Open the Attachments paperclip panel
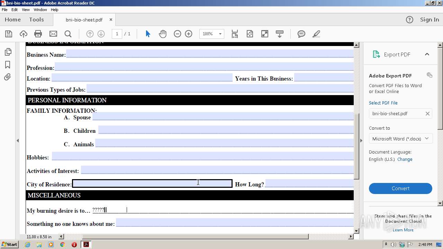The image size is (443, 249). 8,77
